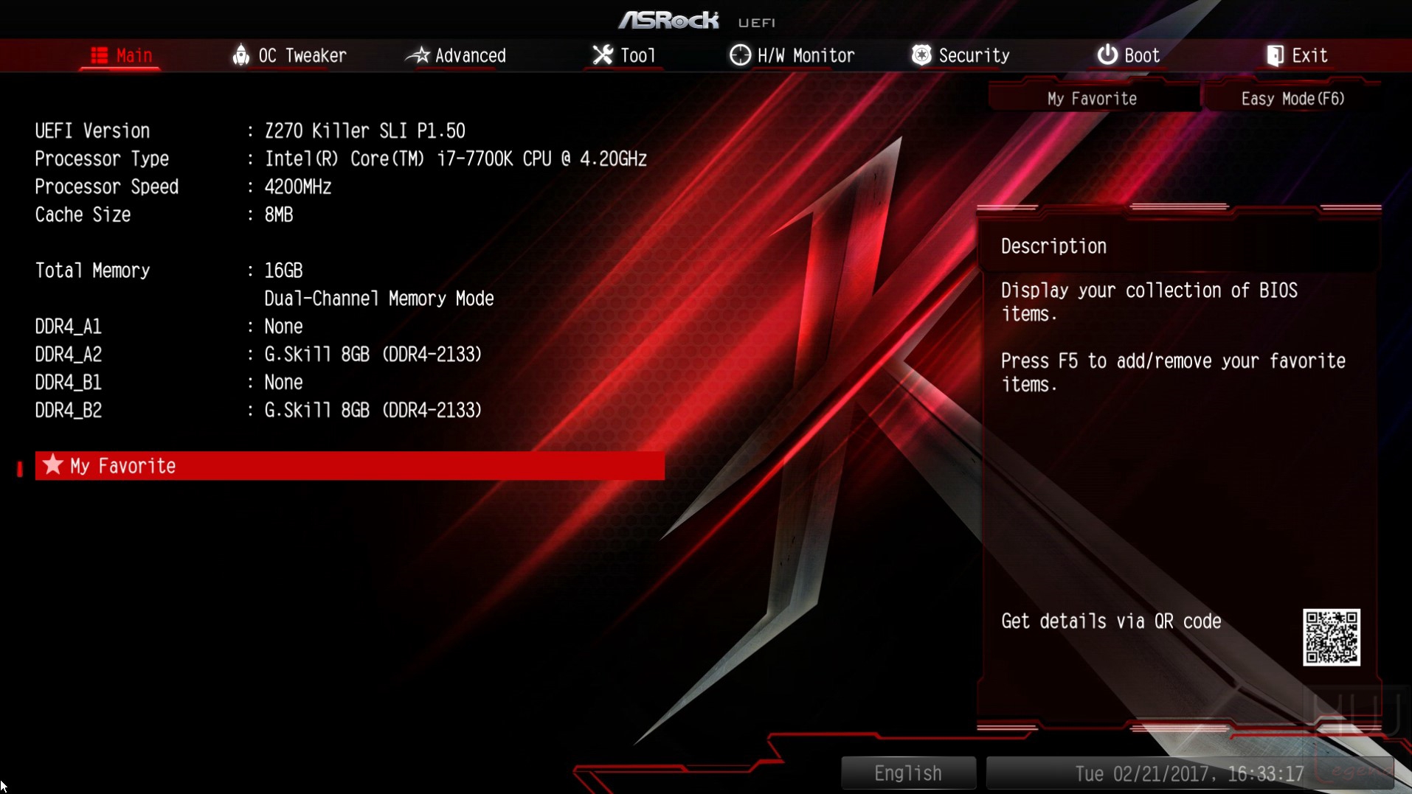1412x794 pixels.
Task: Click the ASRock UEFI logo
Action: click(696, 20)
